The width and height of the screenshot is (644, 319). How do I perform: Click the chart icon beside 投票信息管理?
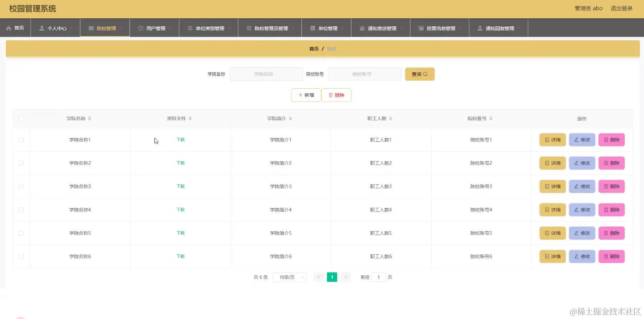(x=421, y=28)
